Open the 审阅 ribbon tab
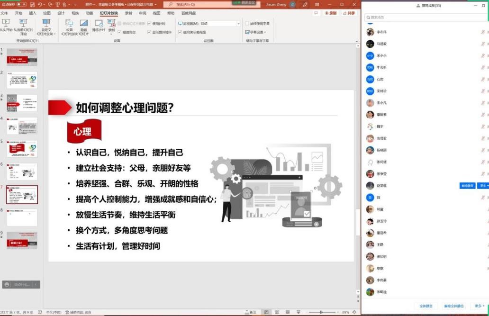The image size is (489, 316). (142, 13)
